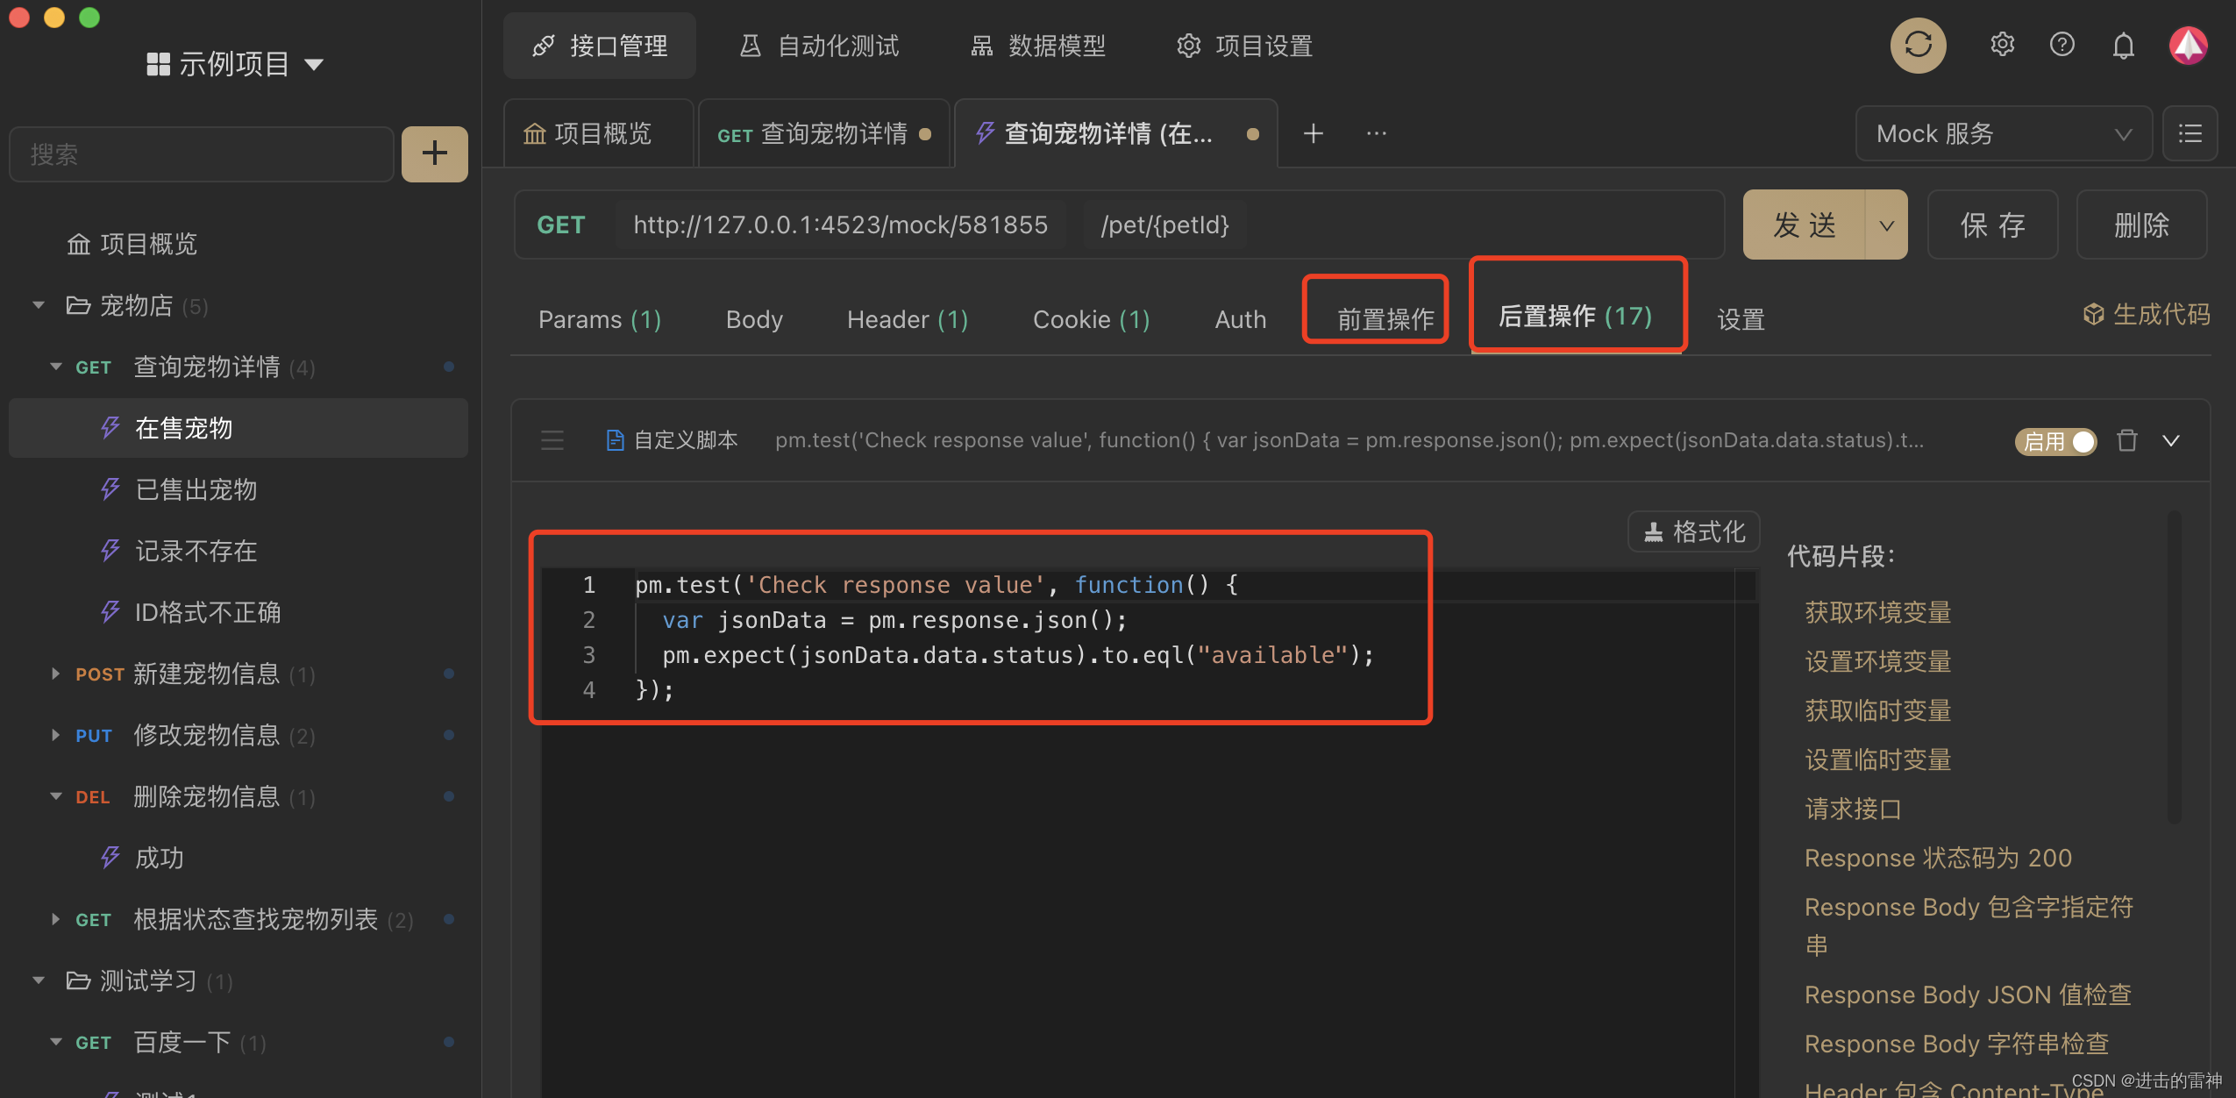Open a new tab with plus icon

coord(1313,133)
